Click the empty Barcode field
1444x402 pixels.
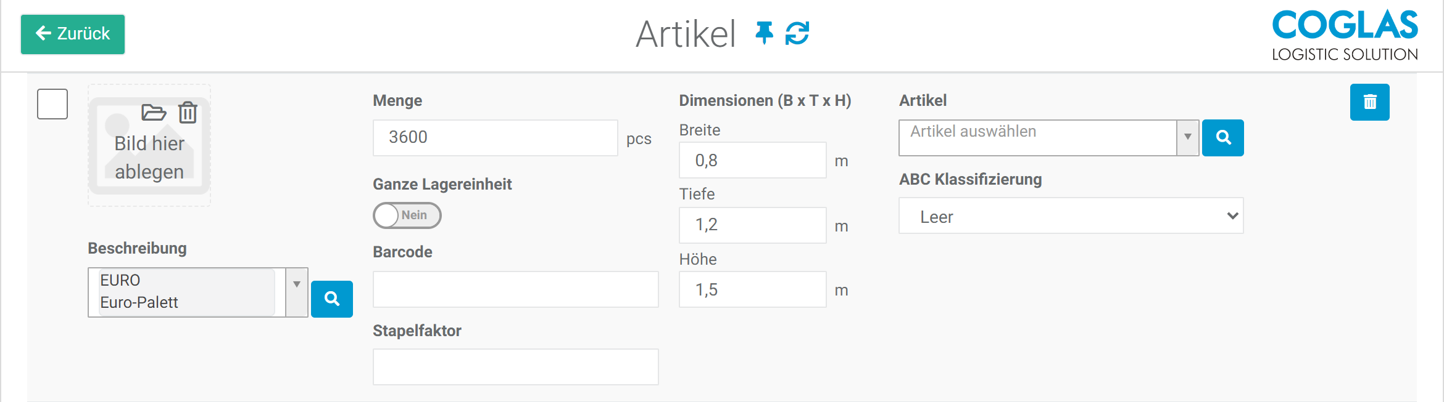(x=516, y=289)
